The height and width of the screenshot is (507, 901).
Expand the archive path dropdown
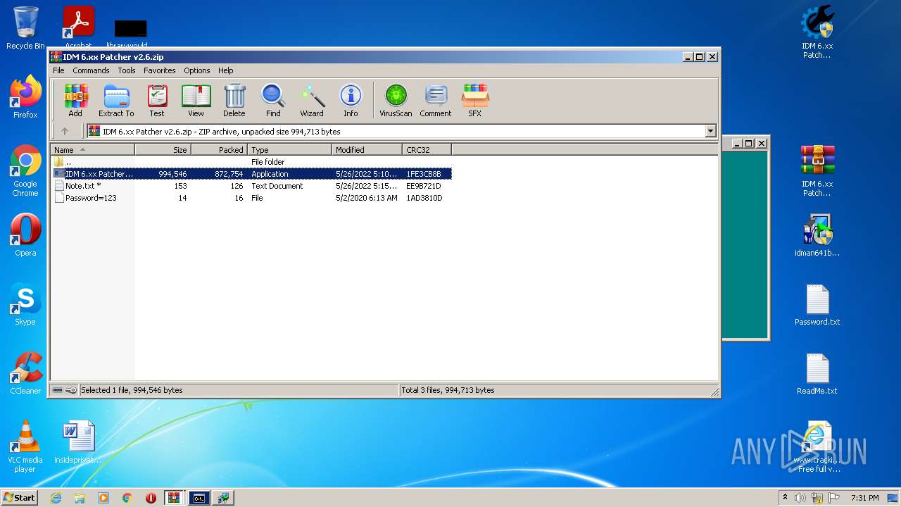710,131
